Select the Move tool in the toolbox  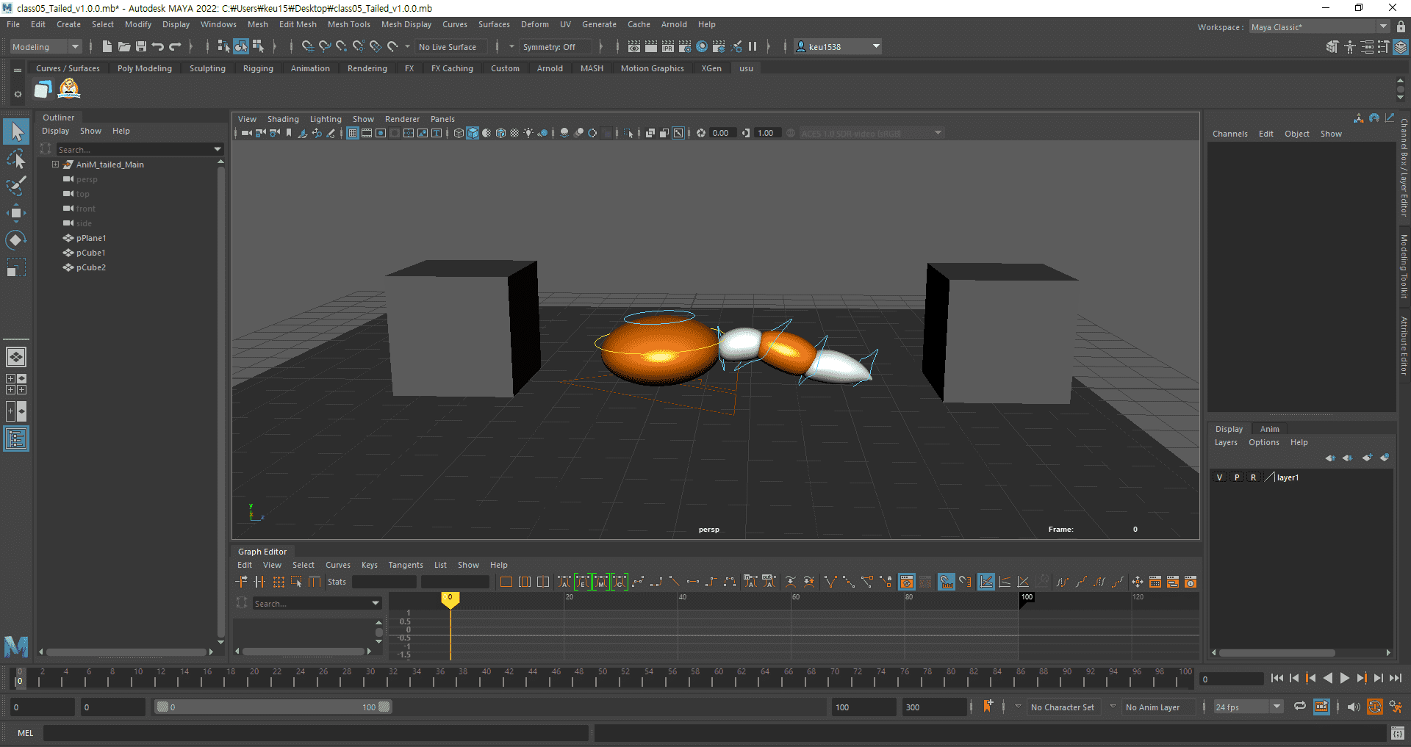pyautogui.click(x=15, y=213)
